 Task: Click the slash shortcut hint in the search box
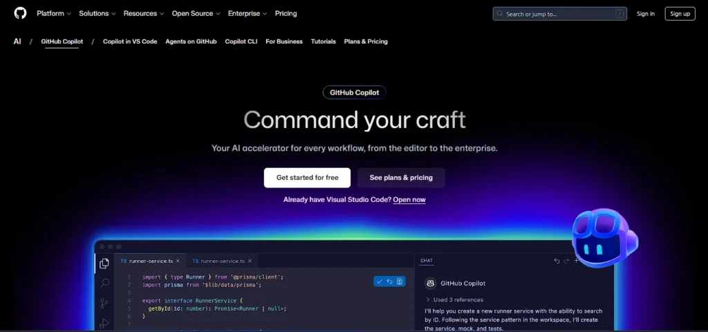pyautogui.click(x=619, y=14)
